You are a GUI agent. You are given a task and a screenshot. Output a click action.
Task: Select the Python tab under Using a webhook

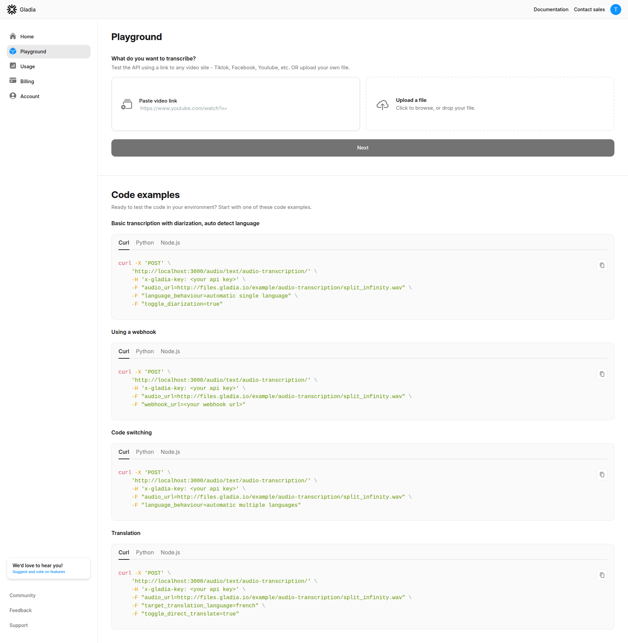(x=145, y=351)
